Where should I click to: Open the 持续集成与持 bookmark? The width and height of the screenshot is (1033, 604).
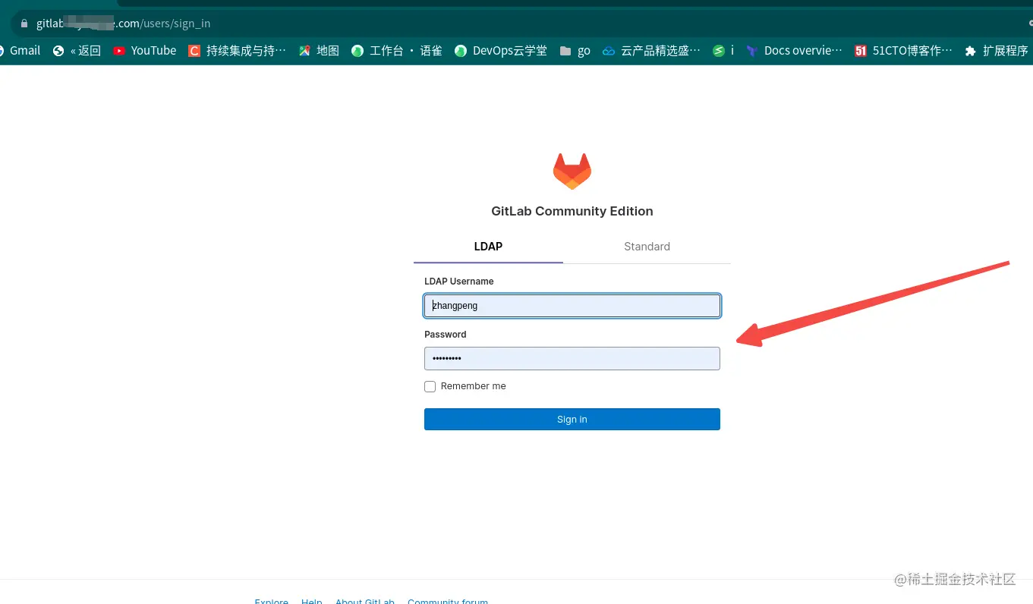(x=238, y=51)
